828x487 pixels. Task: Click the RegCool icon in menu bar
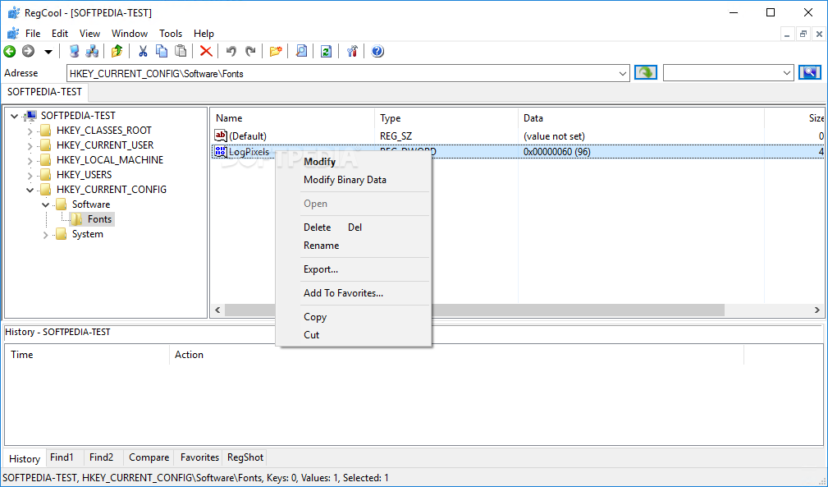12,34
